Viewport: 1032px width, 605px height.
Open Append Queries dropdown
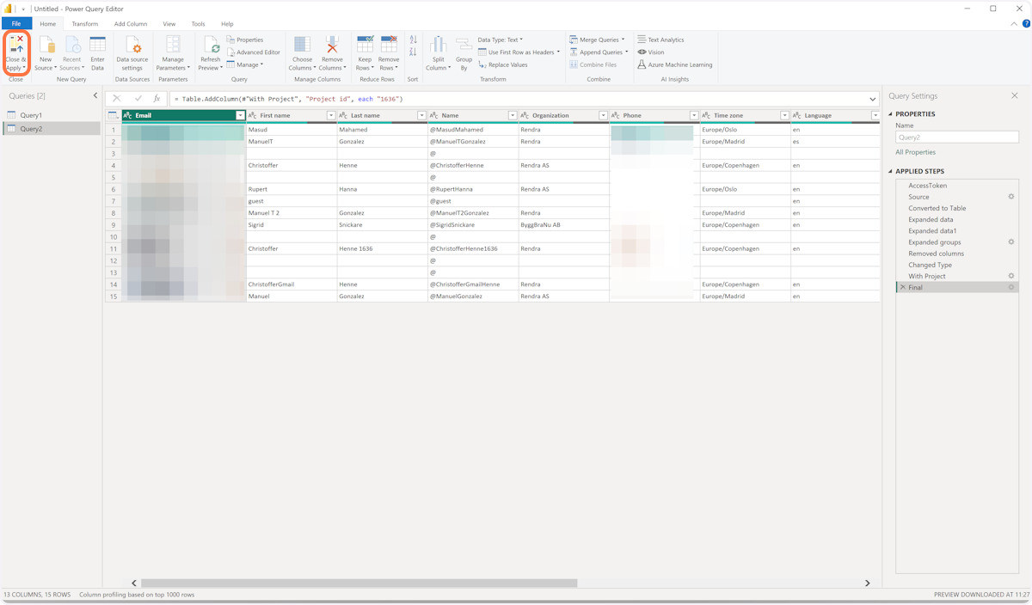coord(599,52)
